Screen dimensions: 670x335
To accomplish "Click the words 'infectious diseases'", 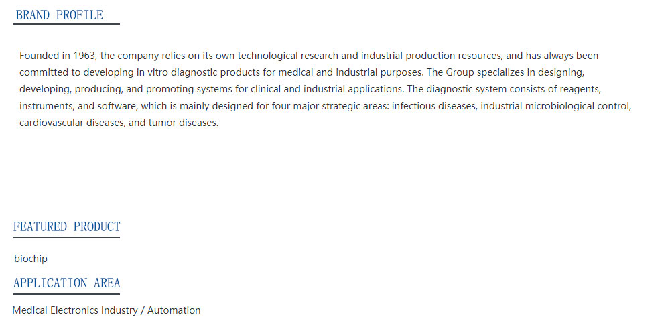I will point(434,106).
